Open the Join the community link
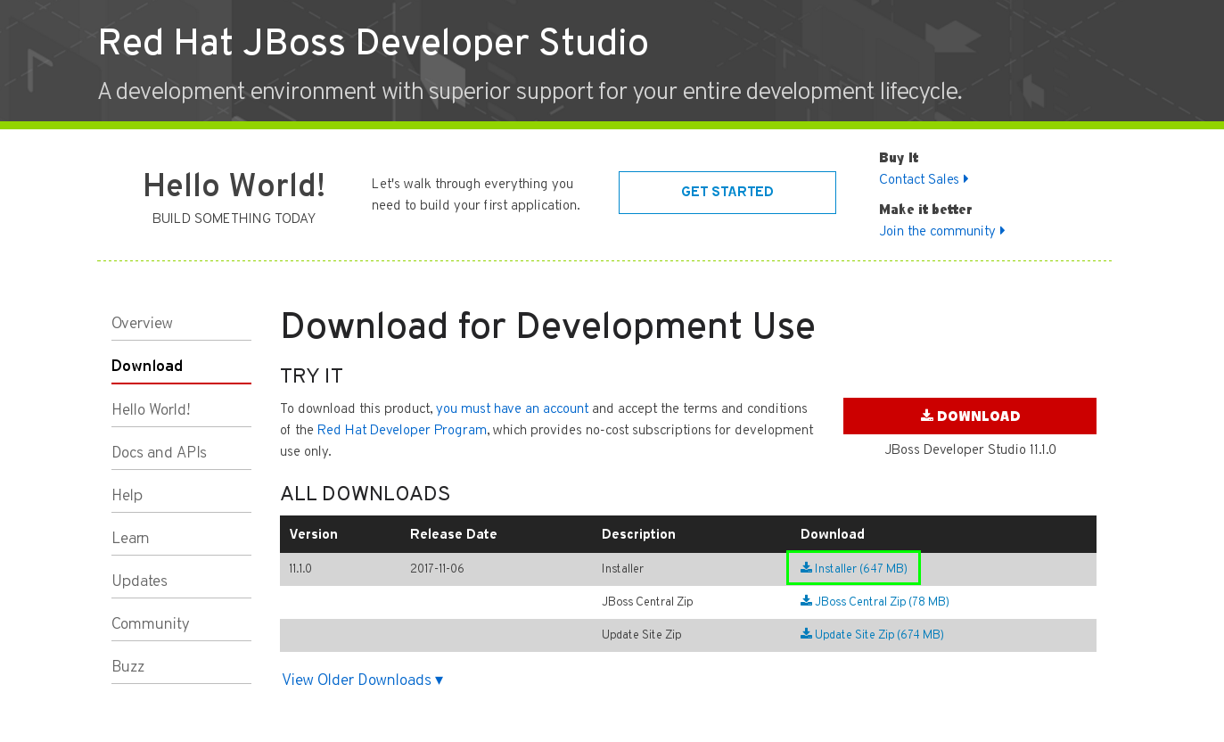 [x=937, y=231]
